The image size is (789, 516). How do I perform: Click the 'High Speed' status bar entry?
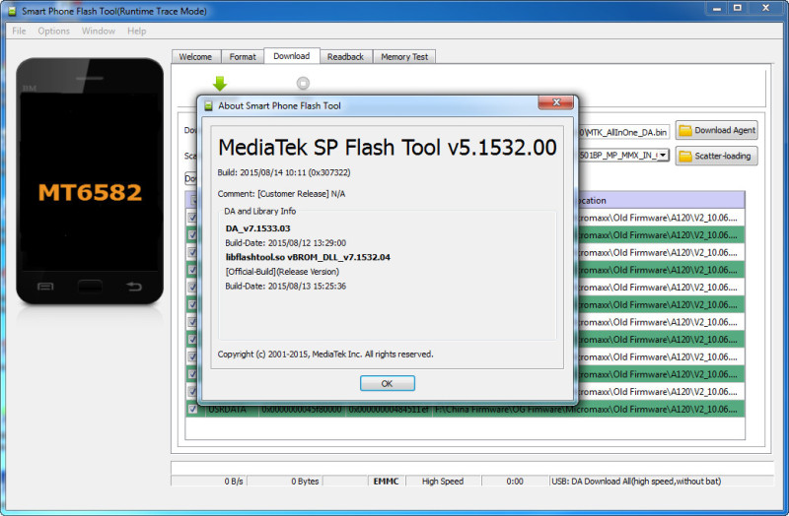pyautogui.click(x=443, y=482)
